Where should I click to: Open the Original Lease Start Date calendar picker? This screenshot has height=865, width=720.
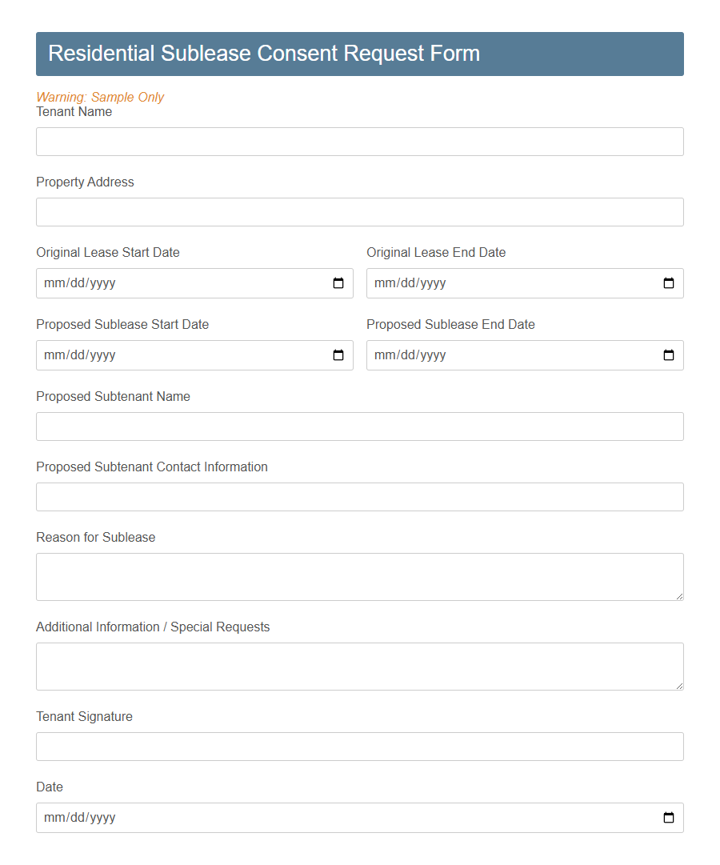[339, 282]
